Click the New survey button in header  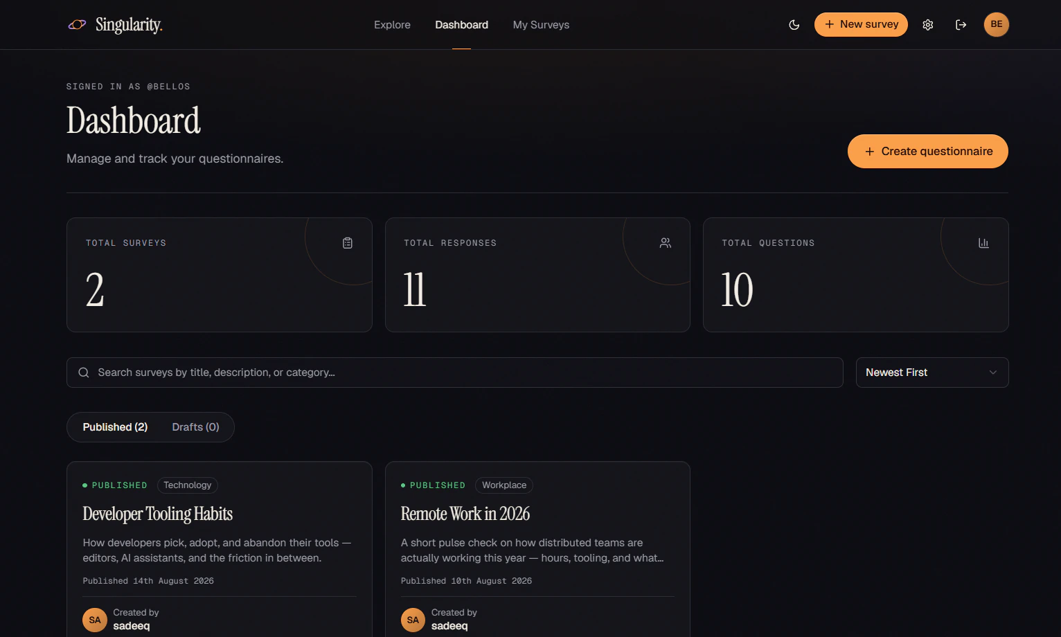pos(861,24)
